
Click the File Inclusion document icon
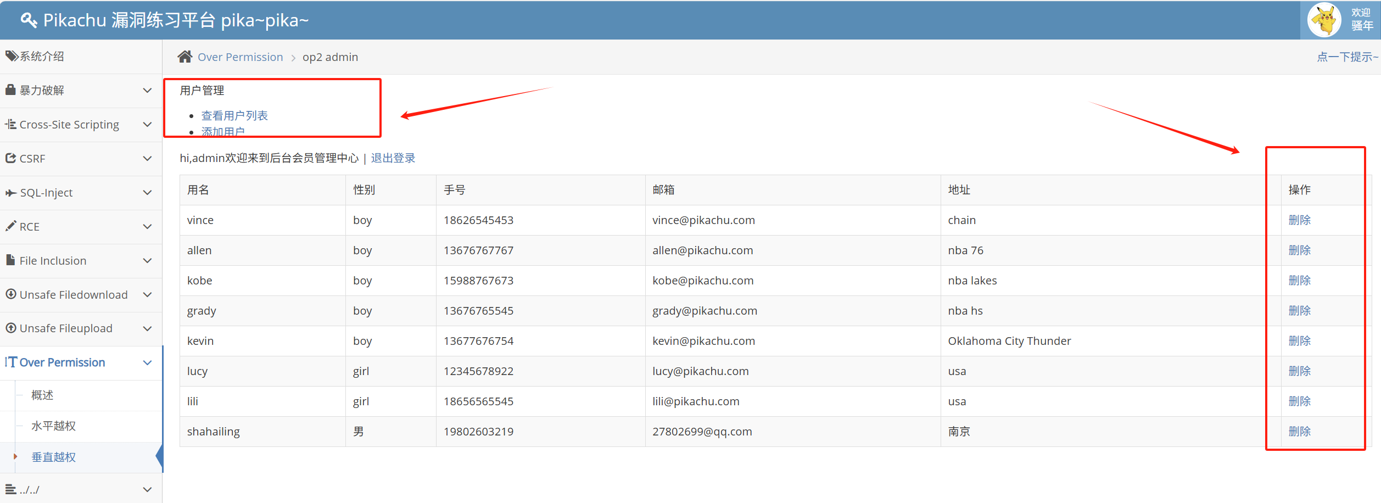click(x=10, y=260)
